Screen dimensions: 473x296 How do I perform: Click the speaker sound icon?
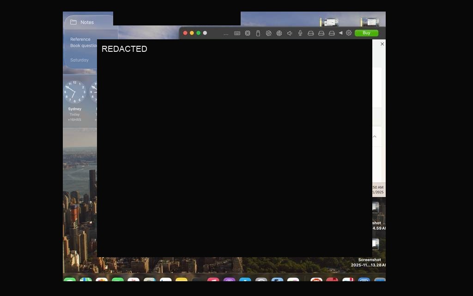tap(290, 33)
